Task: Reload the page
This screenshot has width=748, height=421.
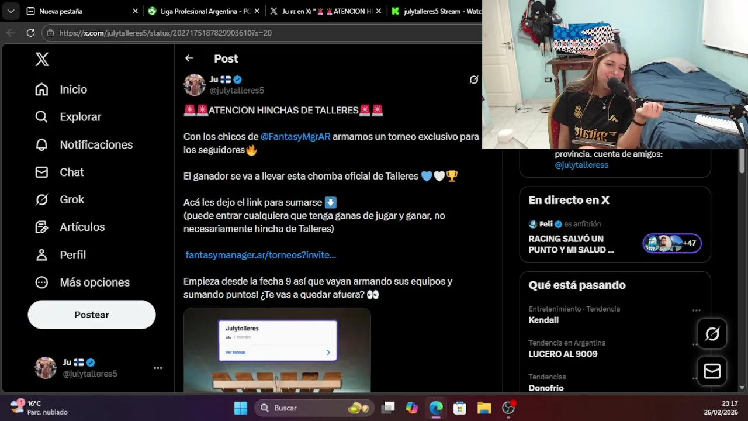Action: tap(30, 33)
